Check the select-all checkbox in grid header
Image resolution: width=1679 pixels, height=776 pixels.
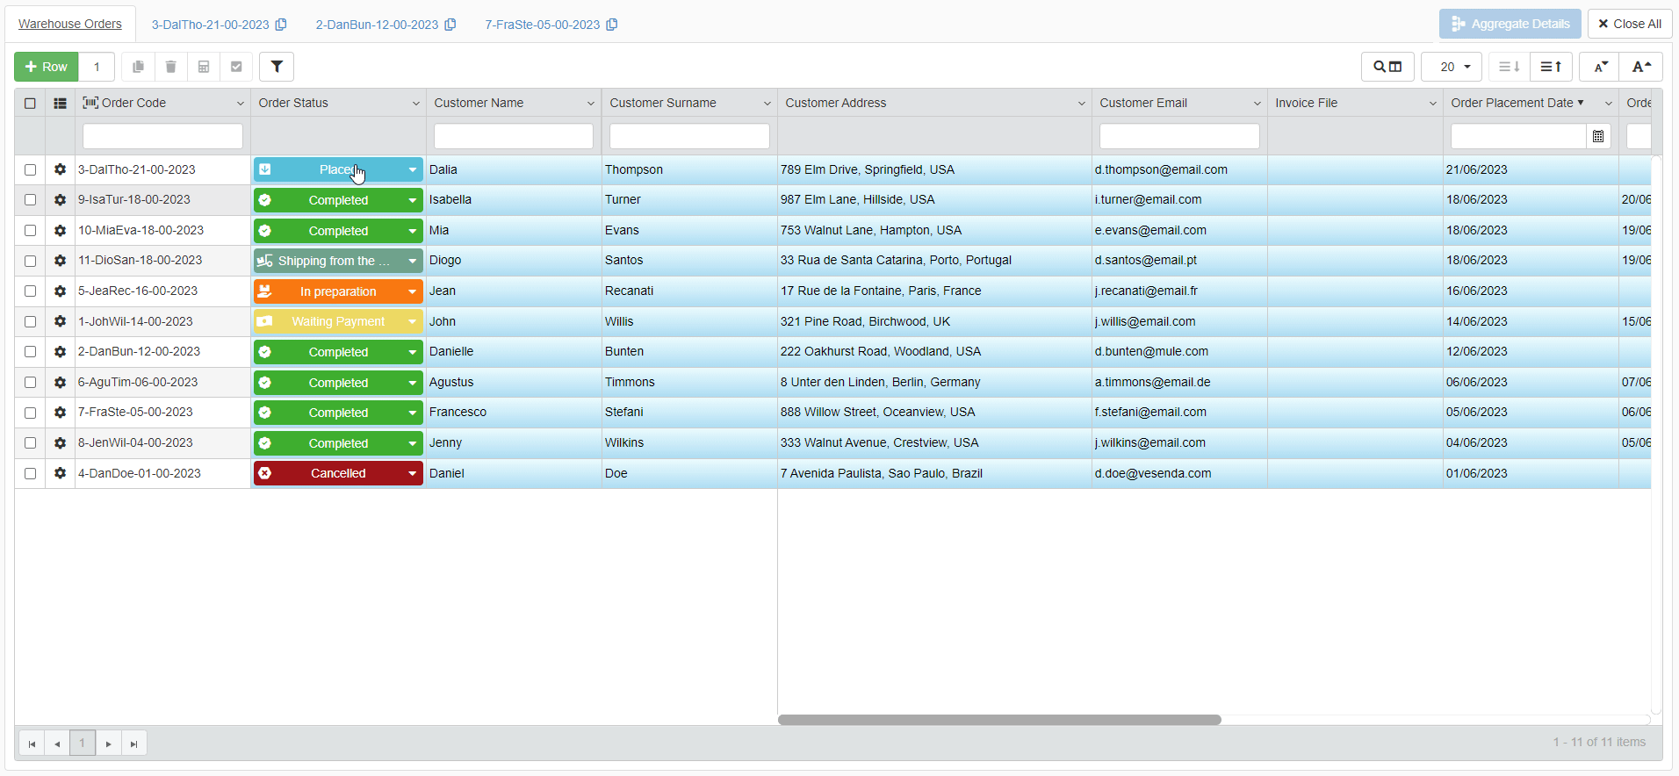(x=30, y=103)
